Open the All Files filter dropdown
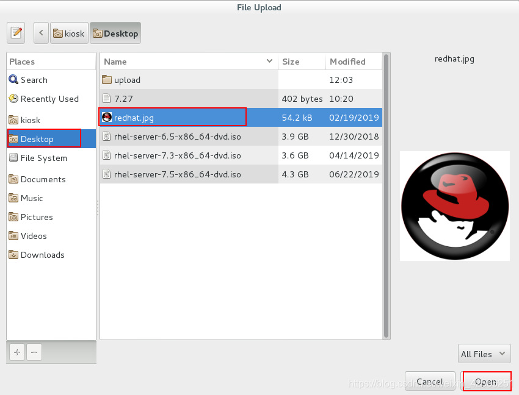The height and width of the screenshot is (395, 519). click(484, 354)
